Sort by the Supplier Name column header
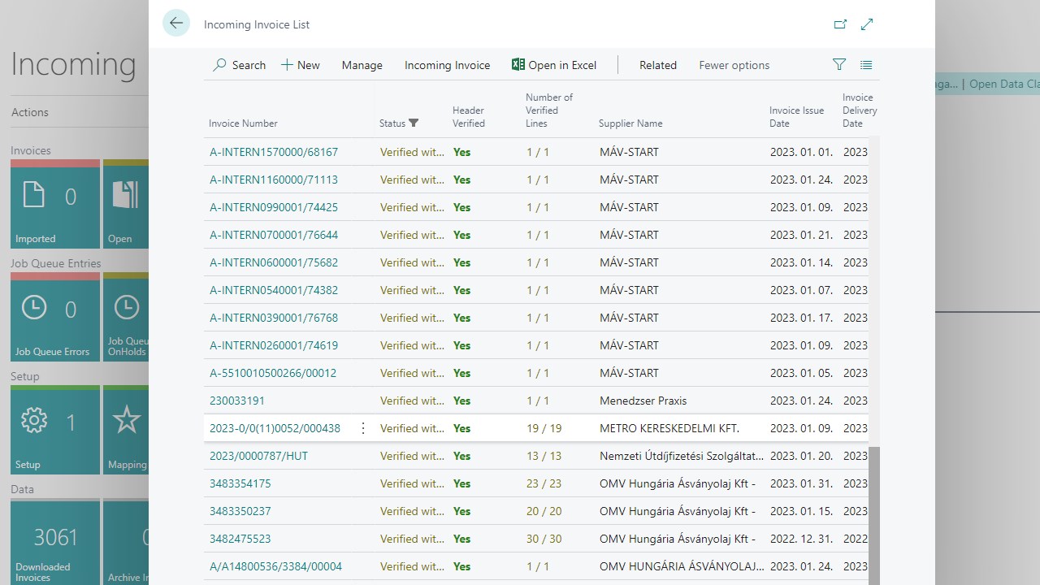 coord(630,123)
